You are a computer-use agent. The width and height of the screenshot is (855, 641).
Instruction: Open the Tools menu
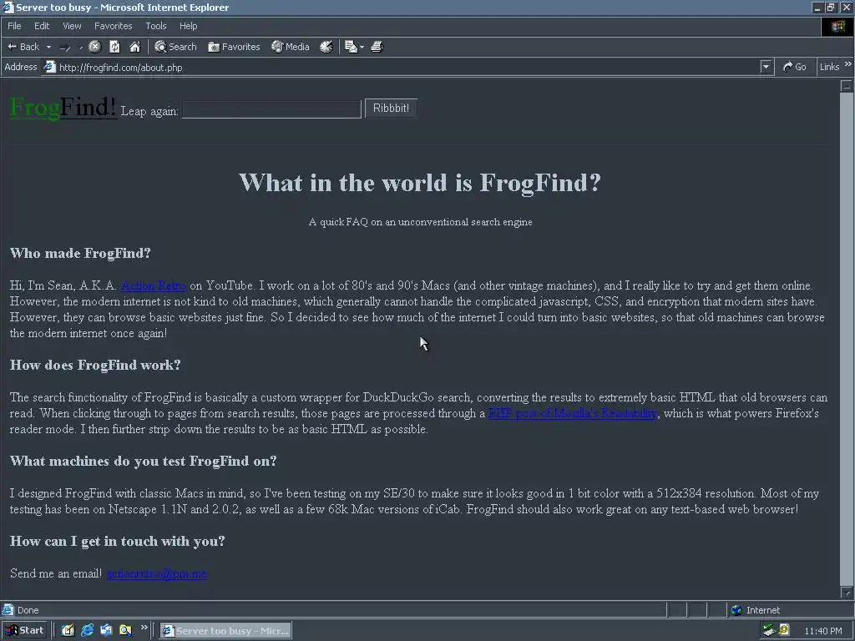[x=155, y=26]
